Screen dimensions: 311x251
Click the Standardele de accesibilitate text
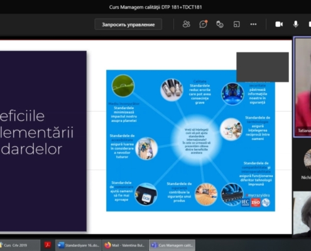[x=122, y=146]
